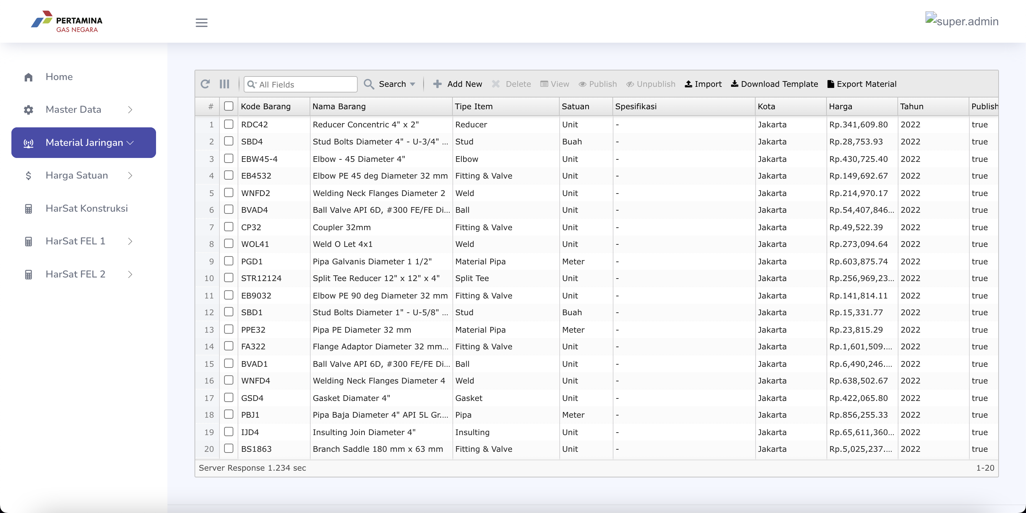Click the View toolbar button
The image size is (1026, 513).
pyautogui.click(x=555, y=84)
